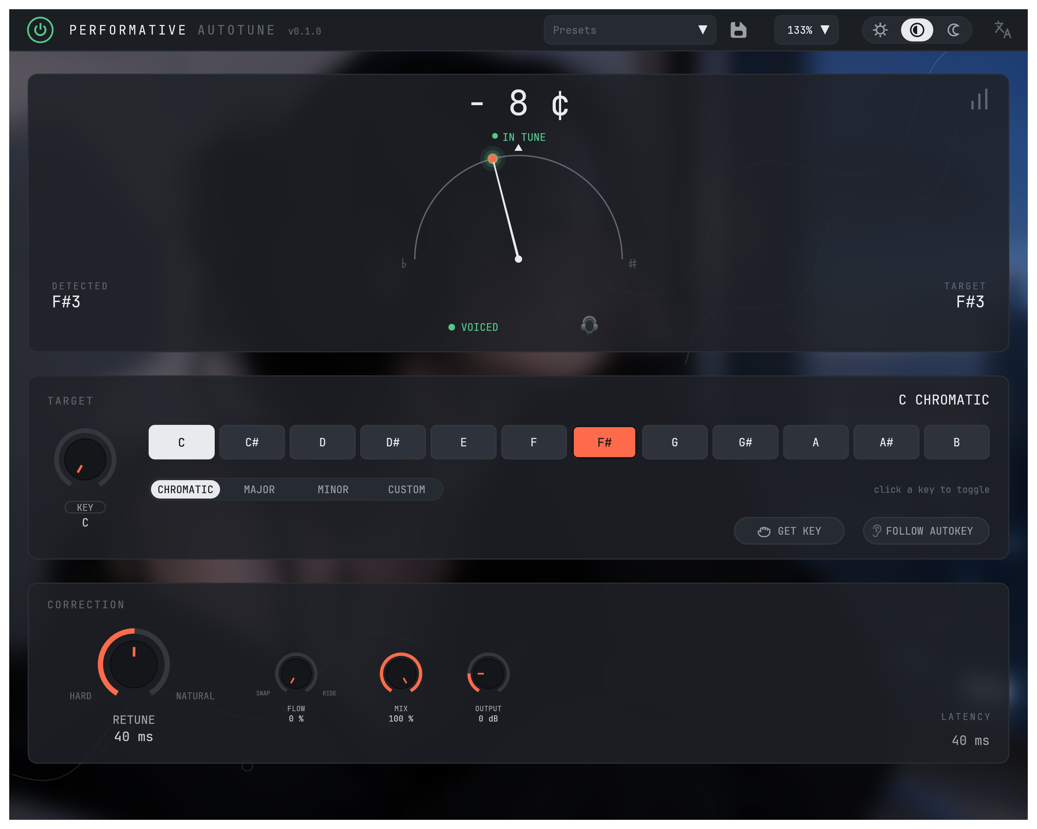Click the 'v0.1.0' version label
Viewport: 1037px width, 829px height.
(x=305, y=31)
